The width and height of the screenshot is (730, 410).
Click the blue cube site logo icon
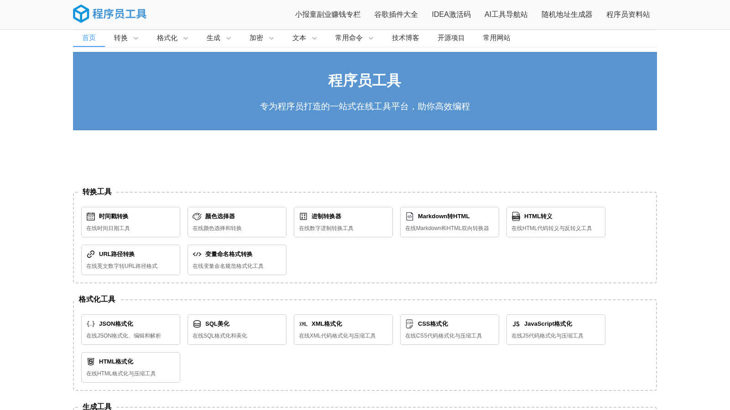[x=81, y=14]
